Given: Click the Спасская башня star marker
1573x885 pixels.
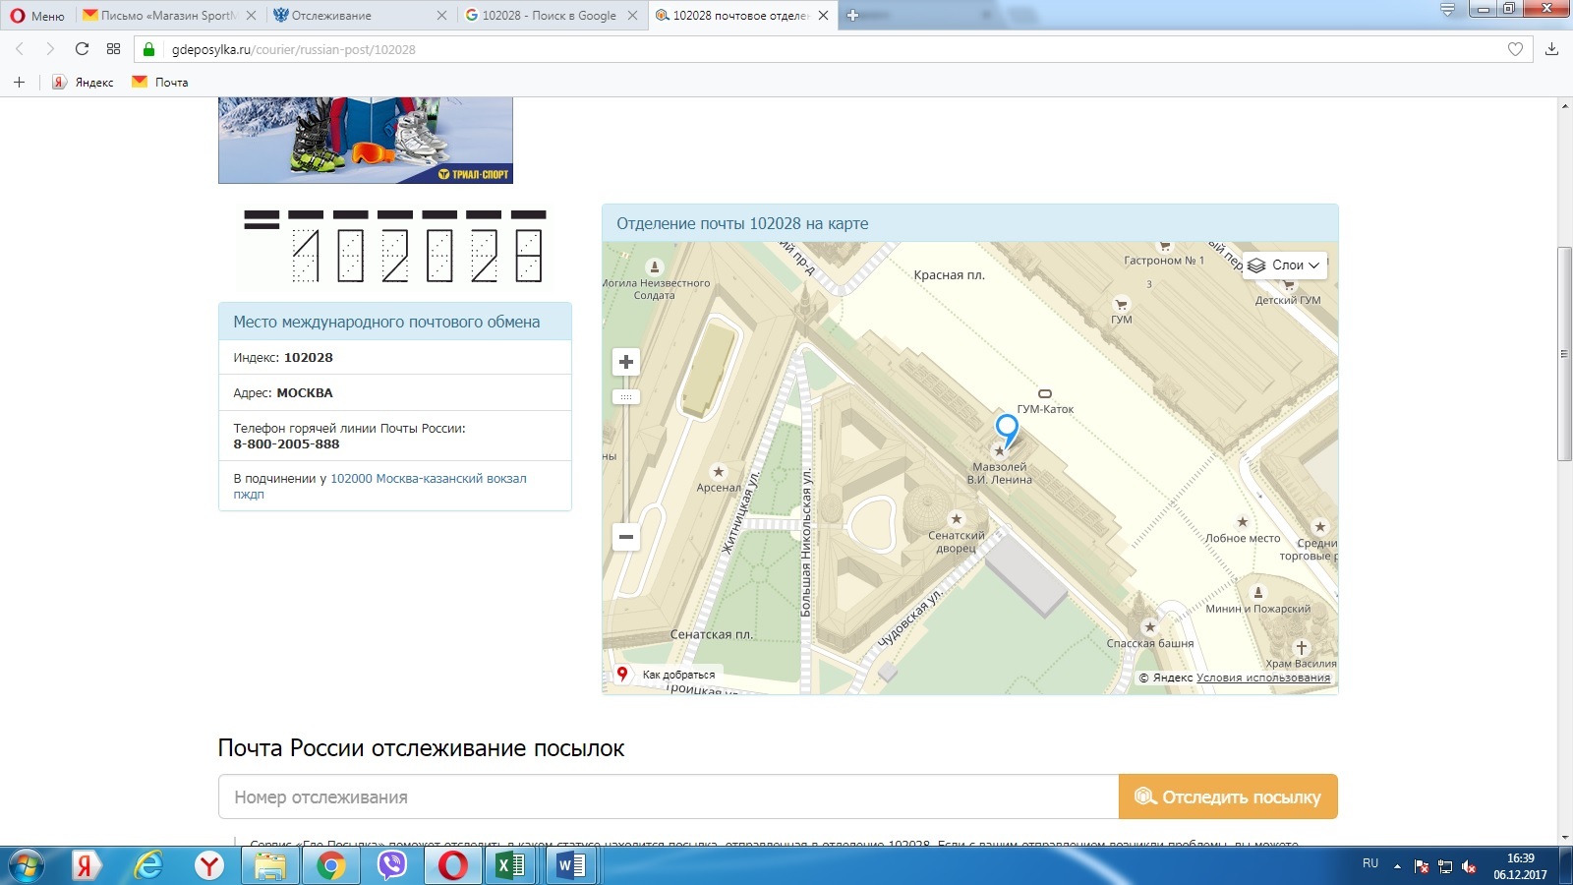Looking at the screenshot, I should tap(1149, 627).
